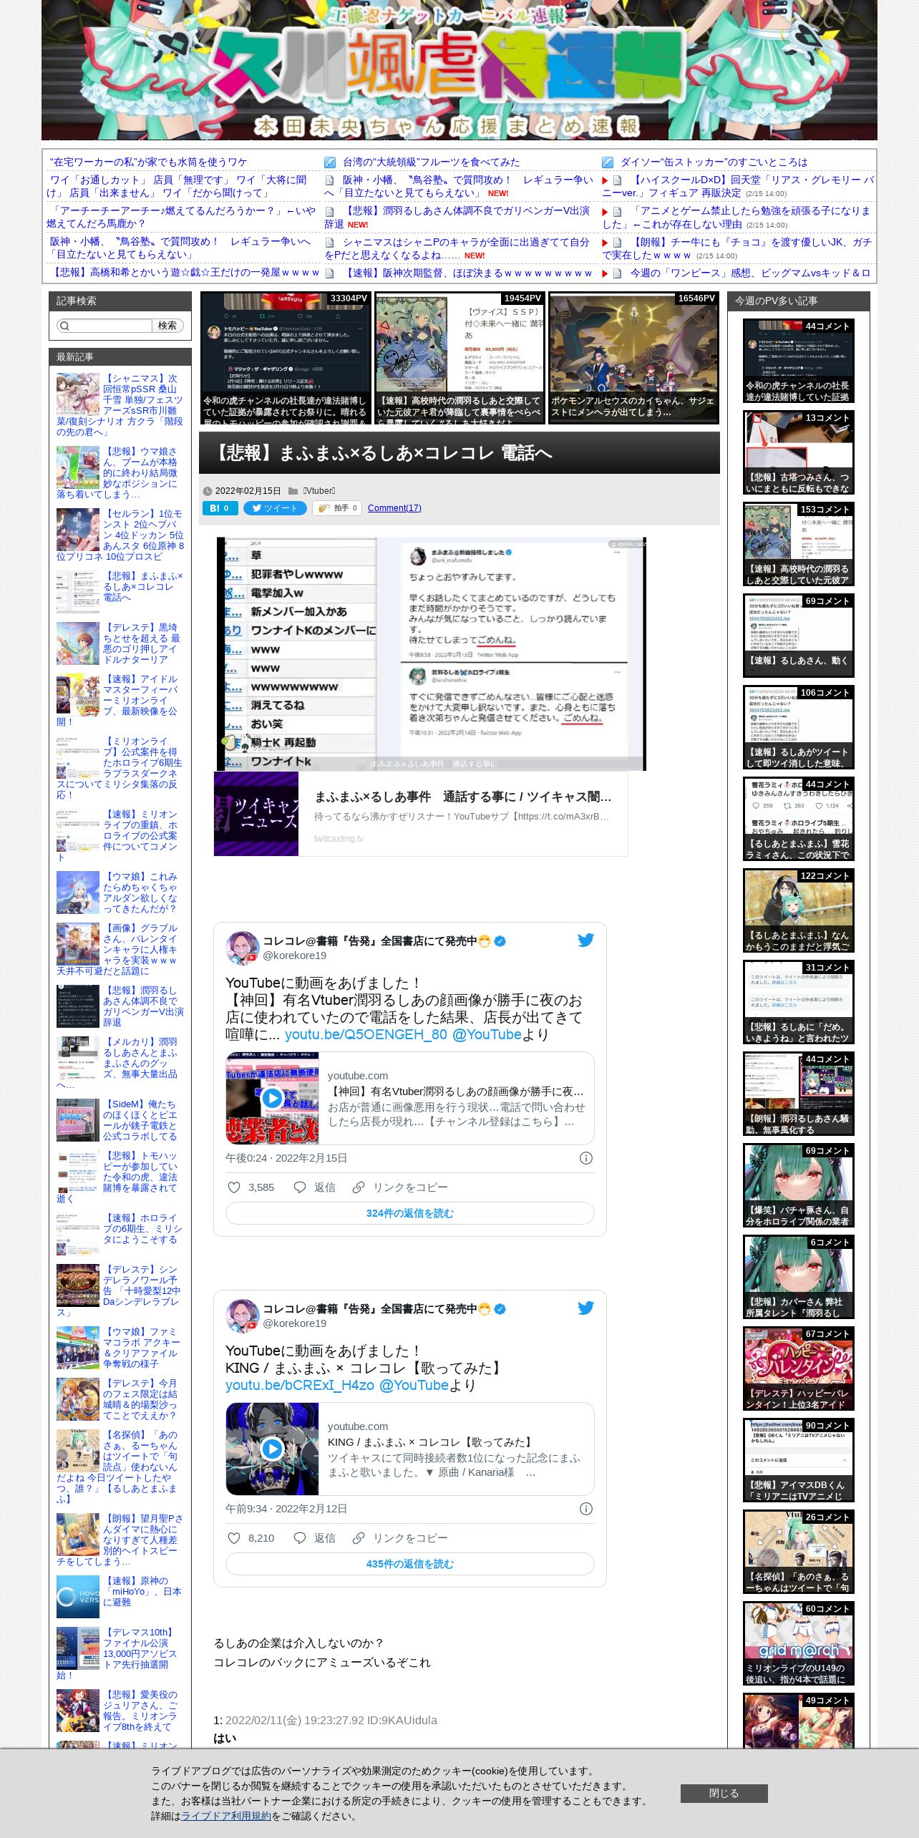Open the info icon on the 2月15日 tweet

586,1158
